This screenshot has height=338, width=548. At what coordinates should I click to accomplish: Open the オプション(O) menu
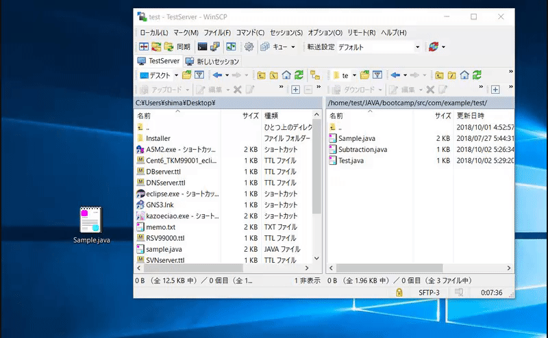[325, 32]
